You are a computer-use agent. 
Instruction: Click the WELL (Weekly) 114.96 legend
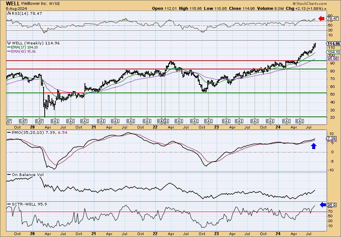pos(36,43)
